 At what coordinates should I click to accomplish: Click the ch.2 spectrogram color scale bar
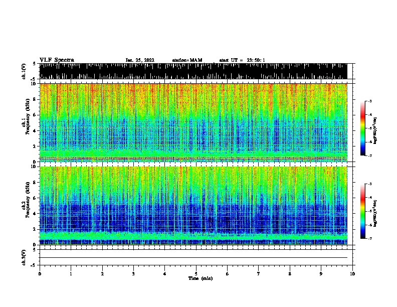point(363,211)
